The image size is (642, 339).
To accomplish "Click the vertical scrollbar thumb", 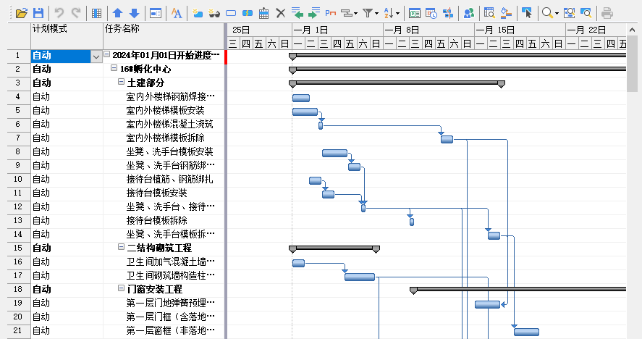I will [x=632, y=64].
